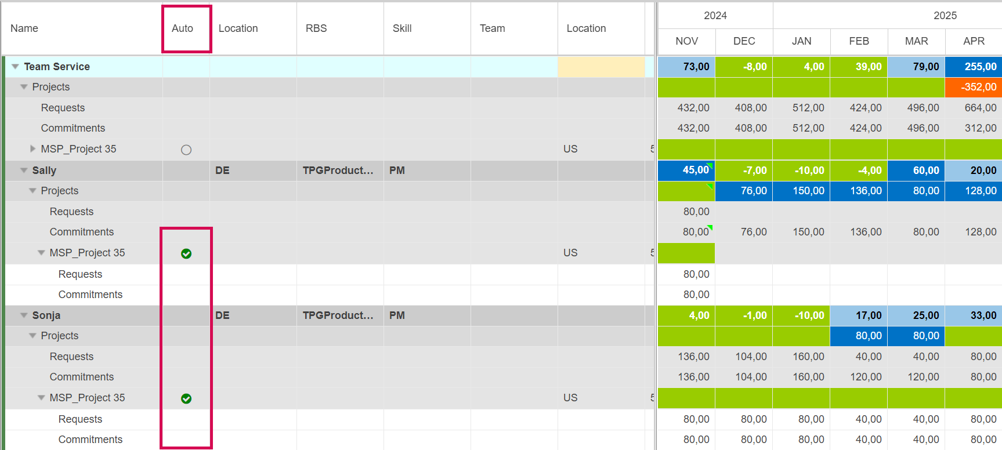This screenshot has width=1002, height=450.
Task: Collapse Projects under Sally
Action: (x=32, y=191)
